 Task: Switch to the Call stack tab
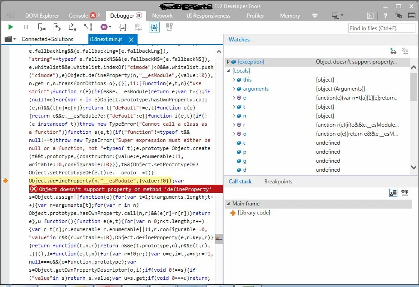coord(240,182)
